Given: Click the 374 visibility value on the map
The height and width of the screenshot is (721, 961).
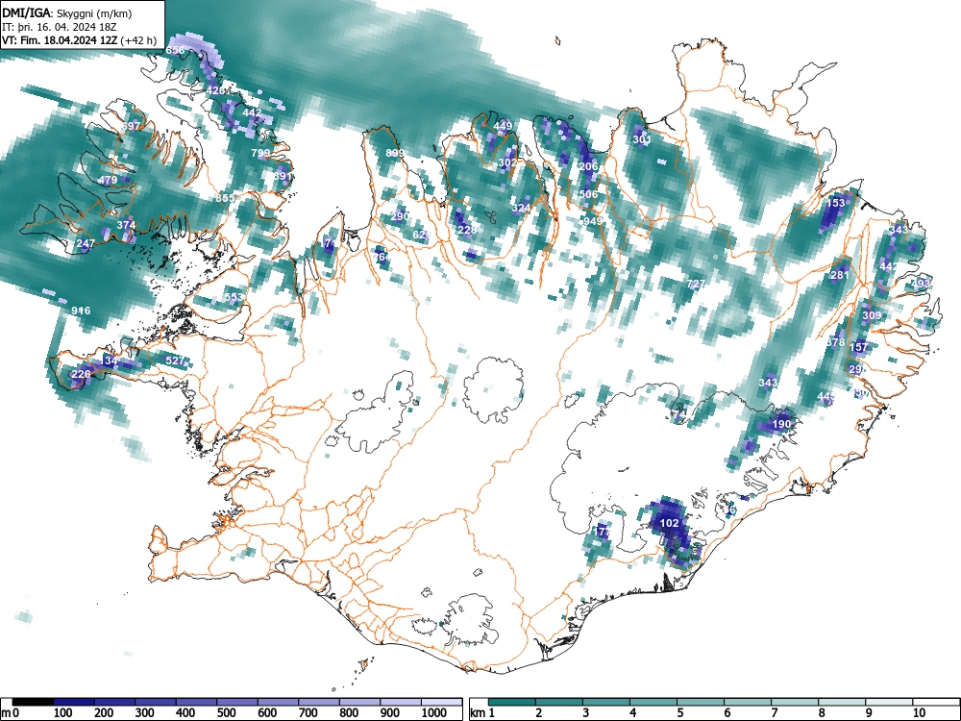Looking at the screenshot, I should pyautogui.click(x=126, y=224).
